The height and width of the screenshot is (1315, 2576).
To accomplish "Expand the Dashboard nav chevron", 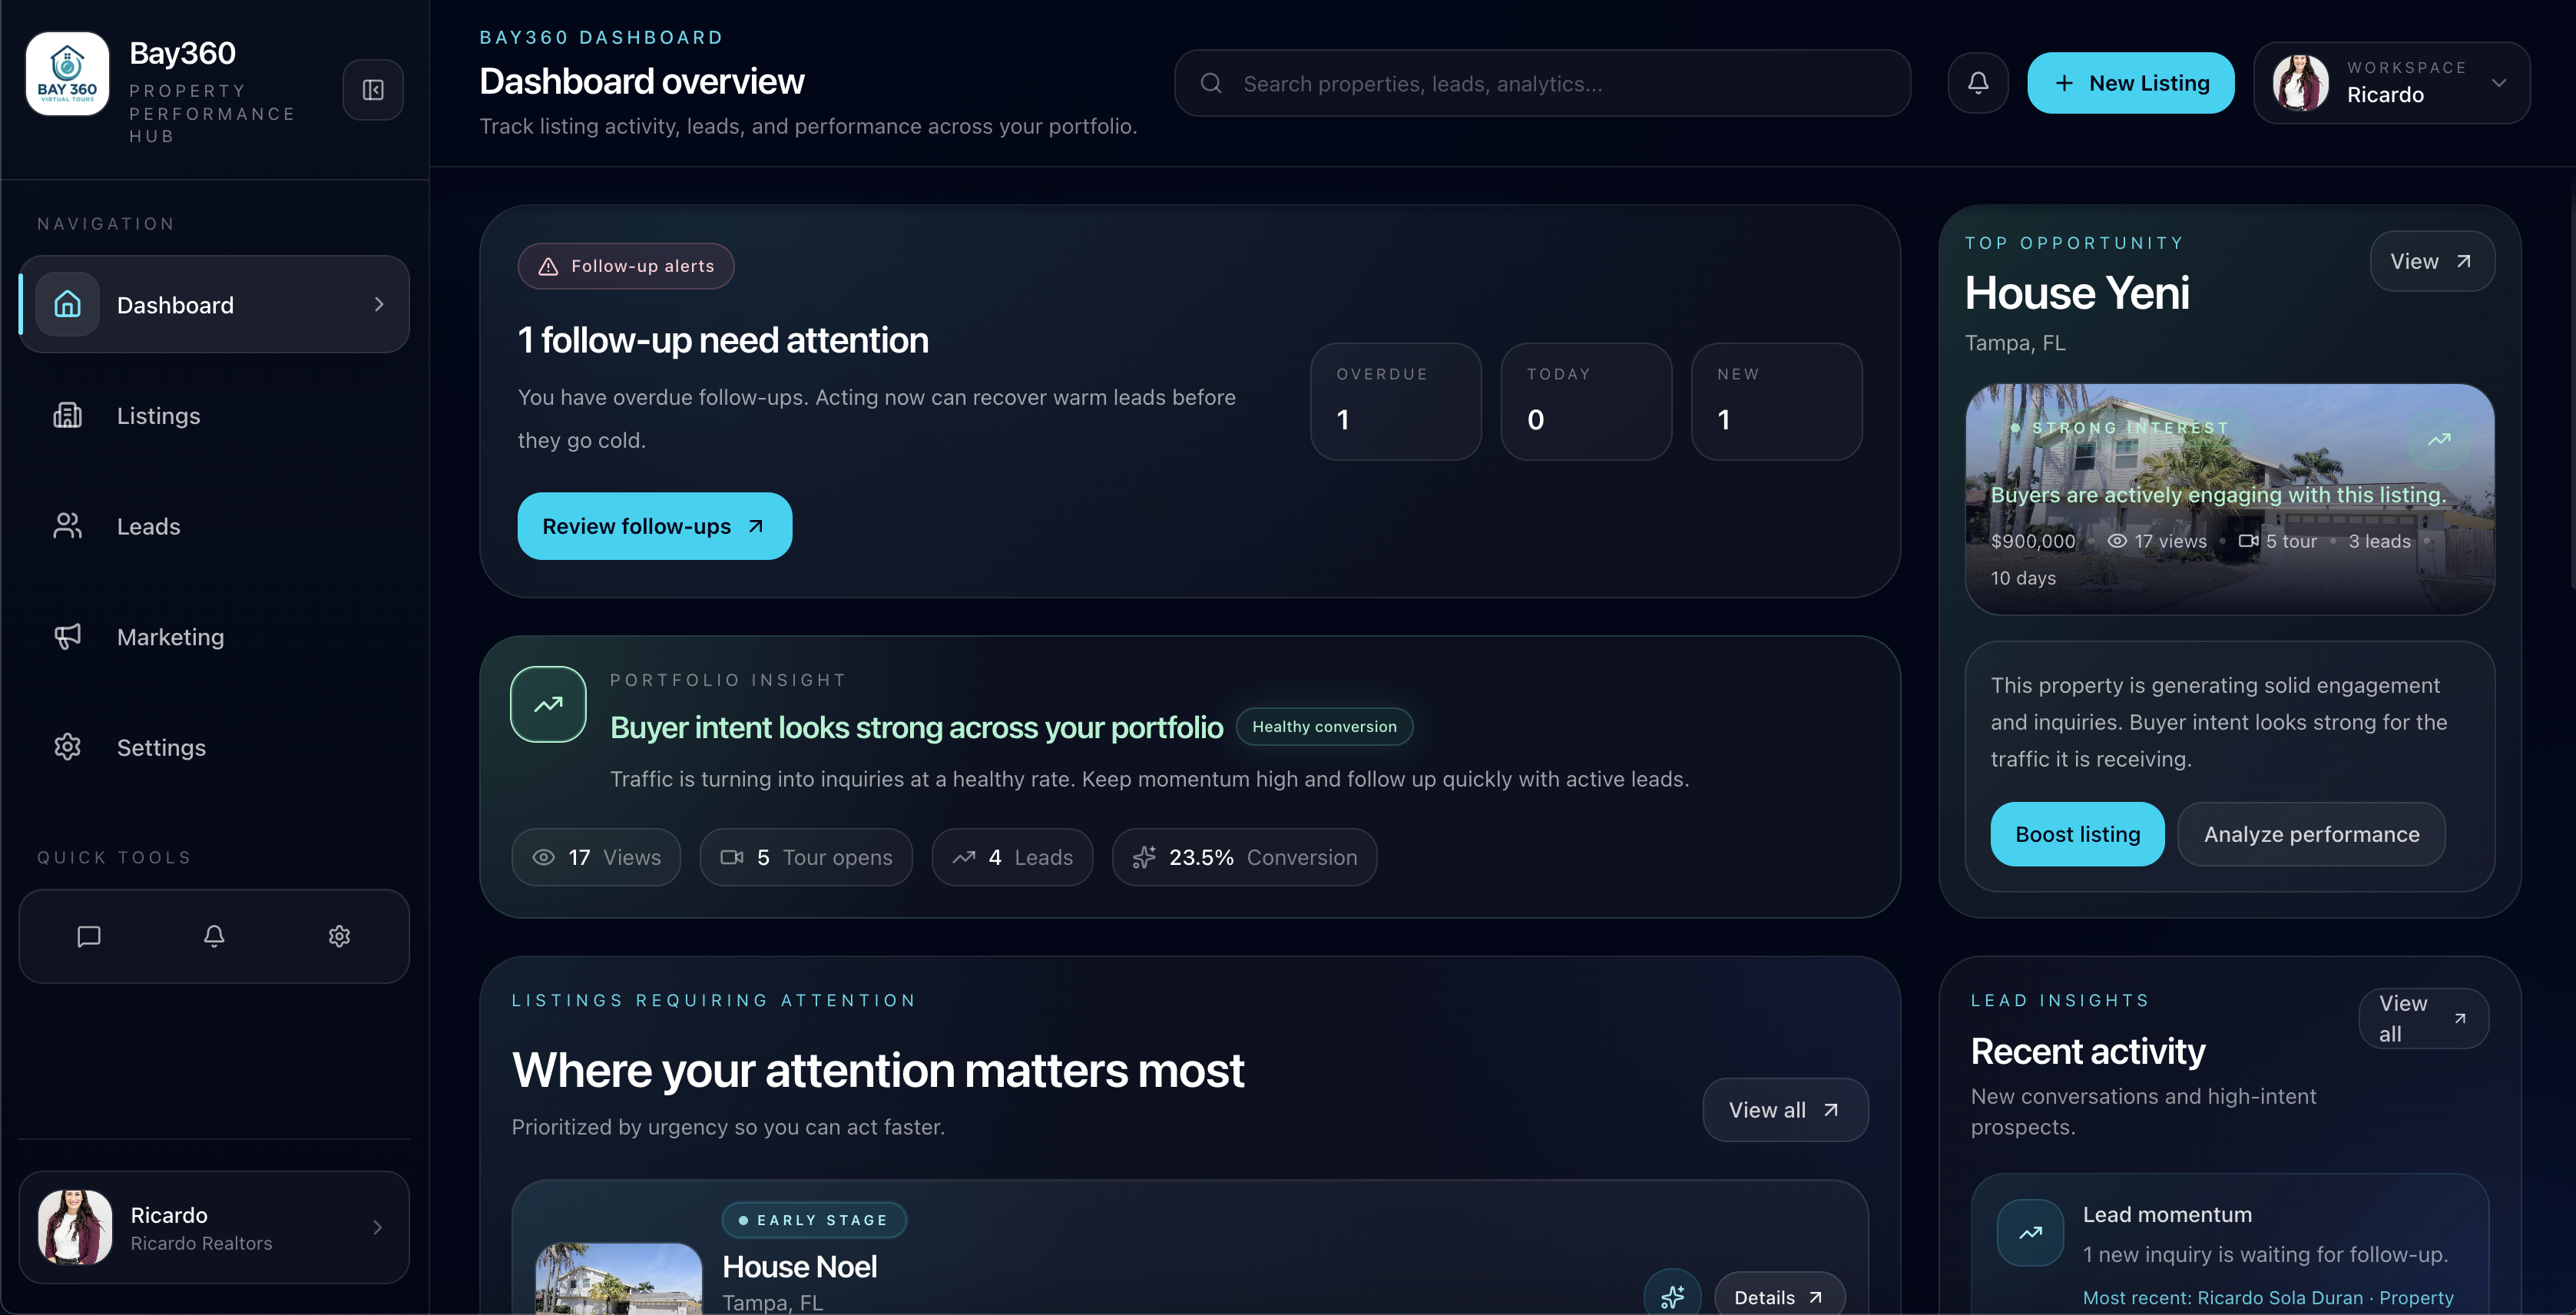I will (379, 304).
